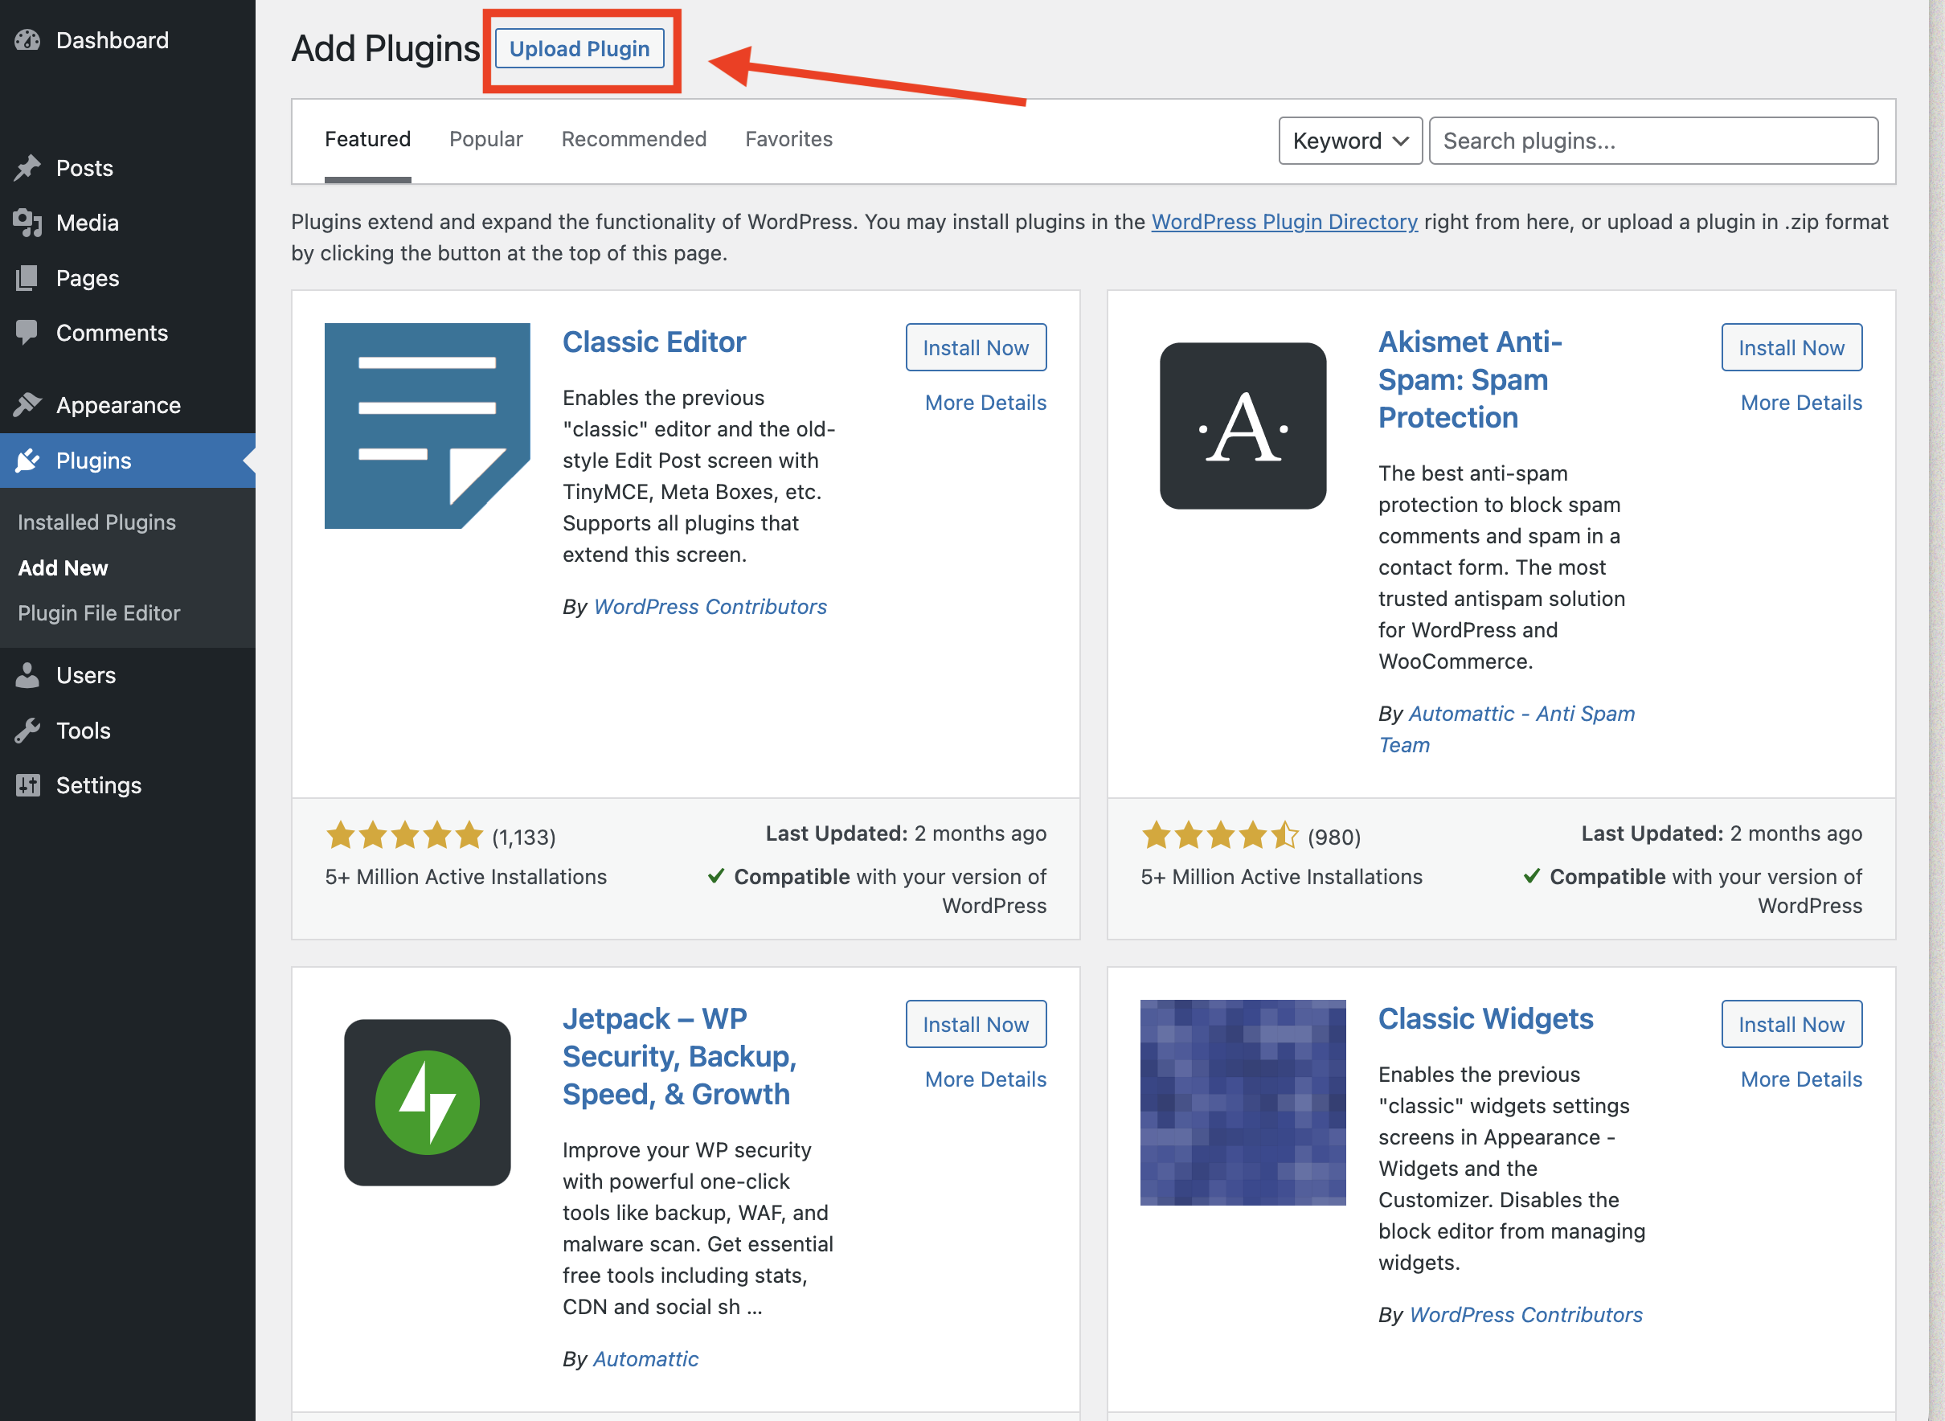This screenshot has height=1421, width=1945.
Task: Click the Plugins plug icon
Action: (x=27, y=461)
